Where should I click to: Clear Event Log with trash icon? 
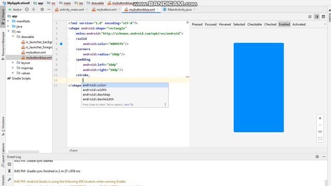tap(9, 171)
